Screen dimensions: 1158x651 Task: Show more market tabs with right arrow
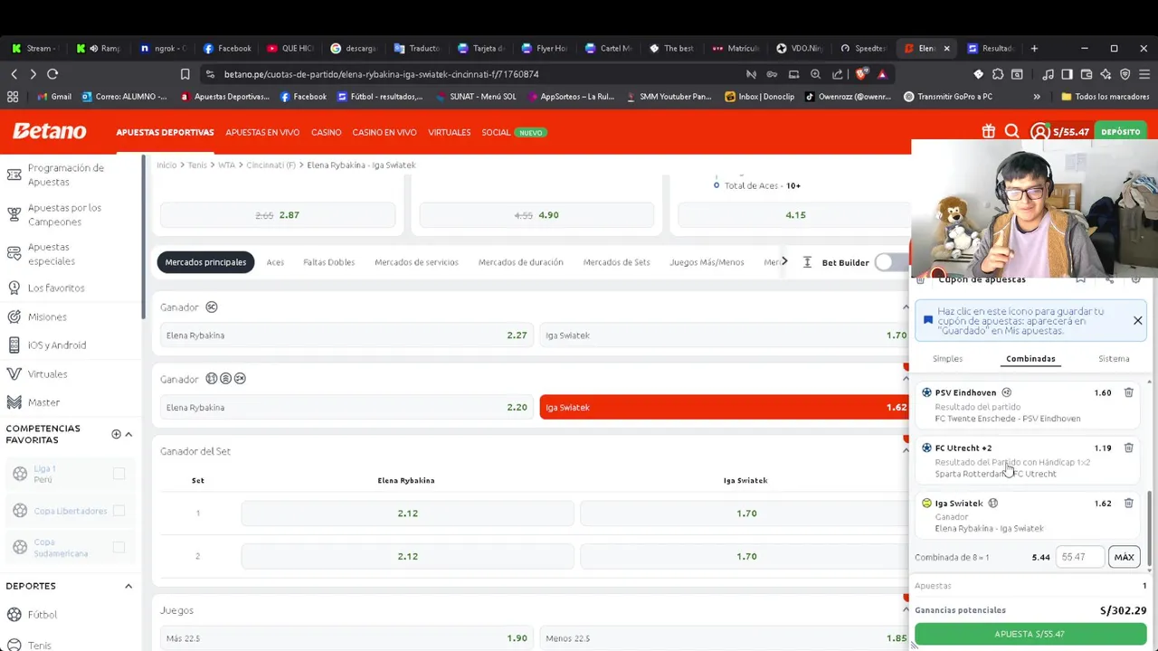pos(783,262)
